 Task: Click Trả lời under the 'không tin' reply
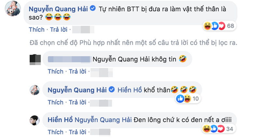coord(78,71)
